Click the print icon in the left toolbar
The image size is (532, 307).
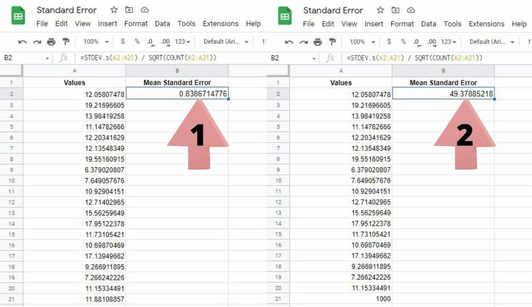tap(51, 42)
